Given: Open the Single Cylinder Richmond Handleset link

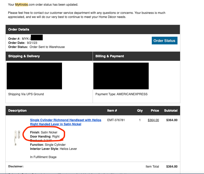Looking at the screenshot, I should point(66,122).
